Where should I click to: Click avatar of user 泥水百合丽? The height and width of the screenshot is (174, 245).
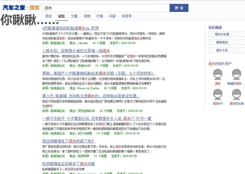236,95
